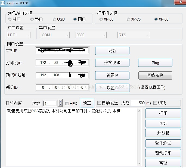Click the 切纸 cut paper button
Screen dimensions: 186x168
click(x=163, y=124)
